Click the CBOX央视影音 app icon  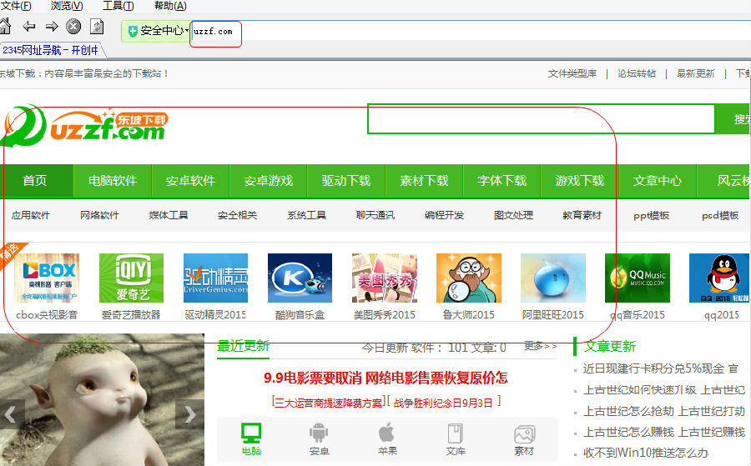47,278
